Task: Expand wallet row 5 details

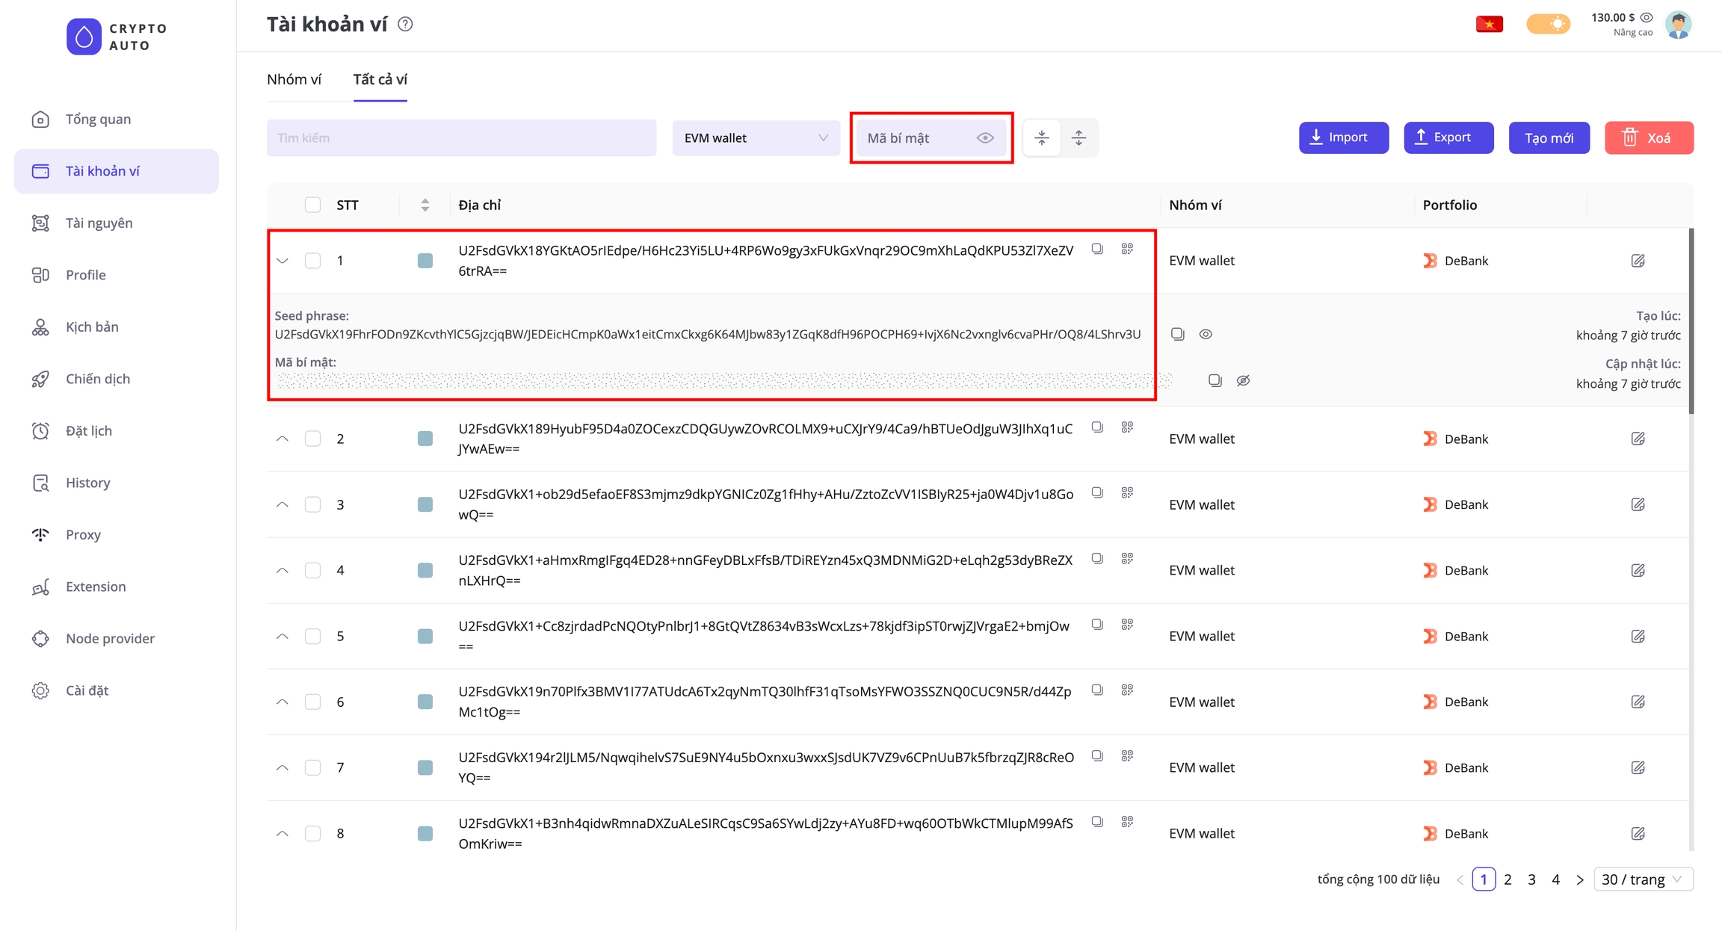Action: [283, 636]
